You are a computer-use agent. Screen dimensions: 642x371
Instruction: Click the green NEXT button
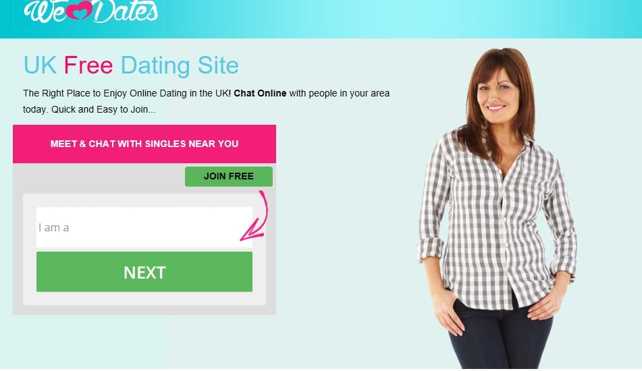(144, 272)
